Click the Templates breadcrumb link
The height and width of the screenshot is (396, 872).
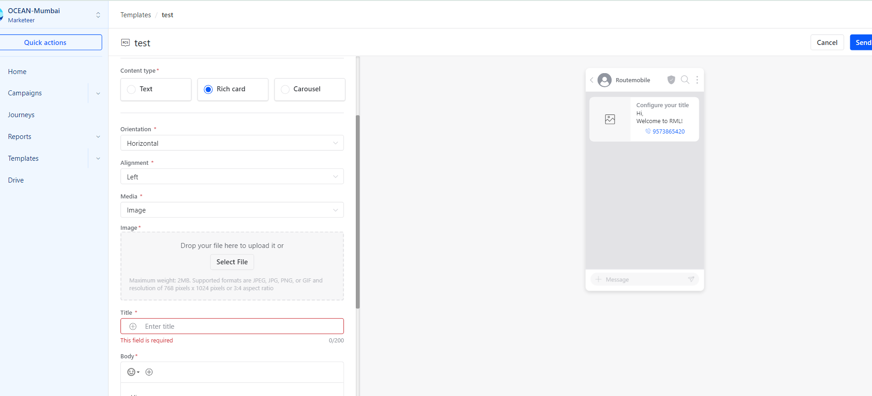[135, 15]
